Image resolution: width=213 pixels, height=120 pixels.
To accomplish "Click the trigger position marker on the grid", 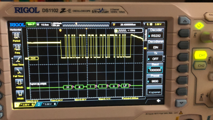I will [60, 30].
